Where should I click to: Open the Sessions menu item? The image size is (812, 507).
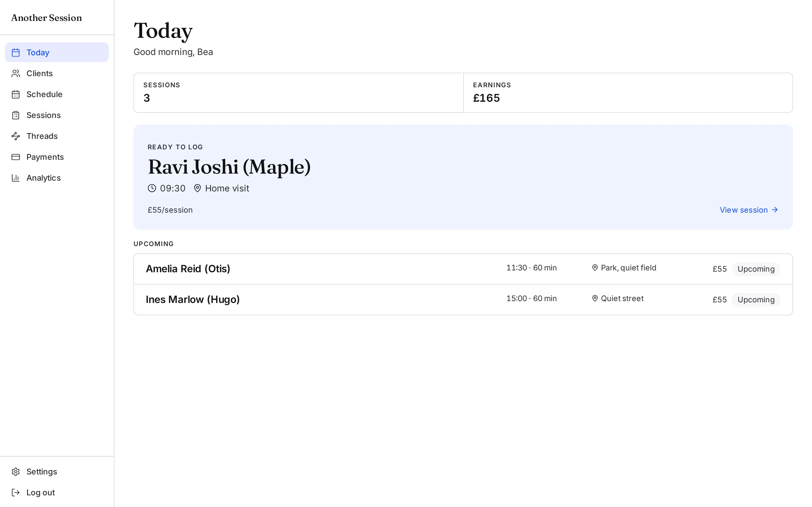click(x=57, y=115)
